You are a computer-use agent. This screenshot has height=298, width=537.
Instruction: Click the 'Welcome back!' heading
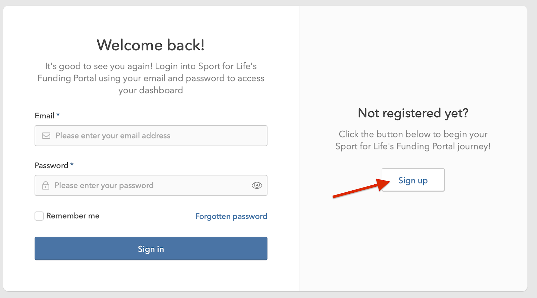(151, 45)
